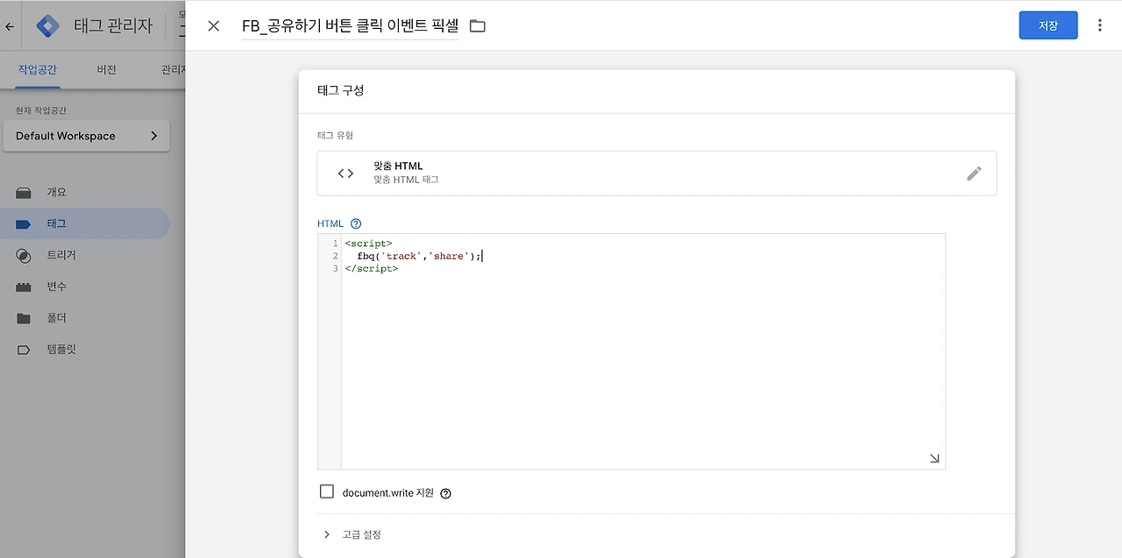Click the 저장 (Save) button

click(x=1047, y=25)
